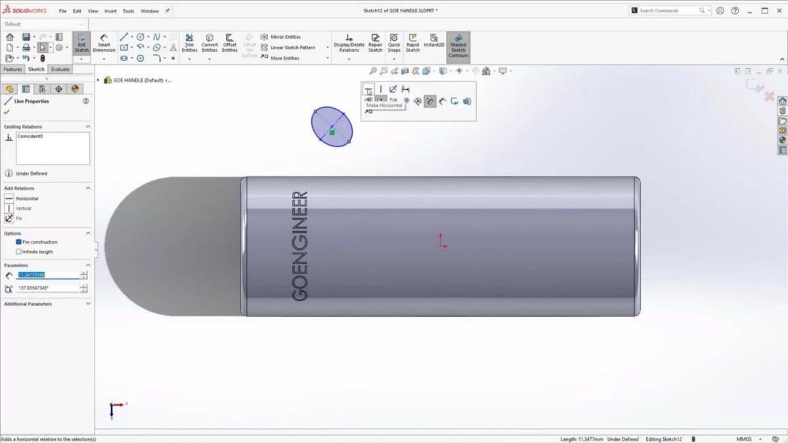Open the ConfigurationManager tab icon

tap(42, 89)
